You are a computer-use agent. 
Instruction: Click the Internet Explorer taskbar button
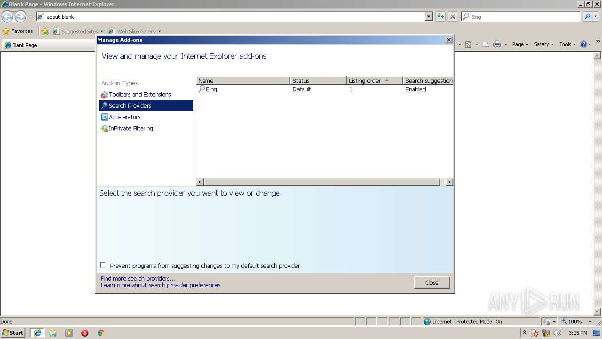tap(38, 333)
